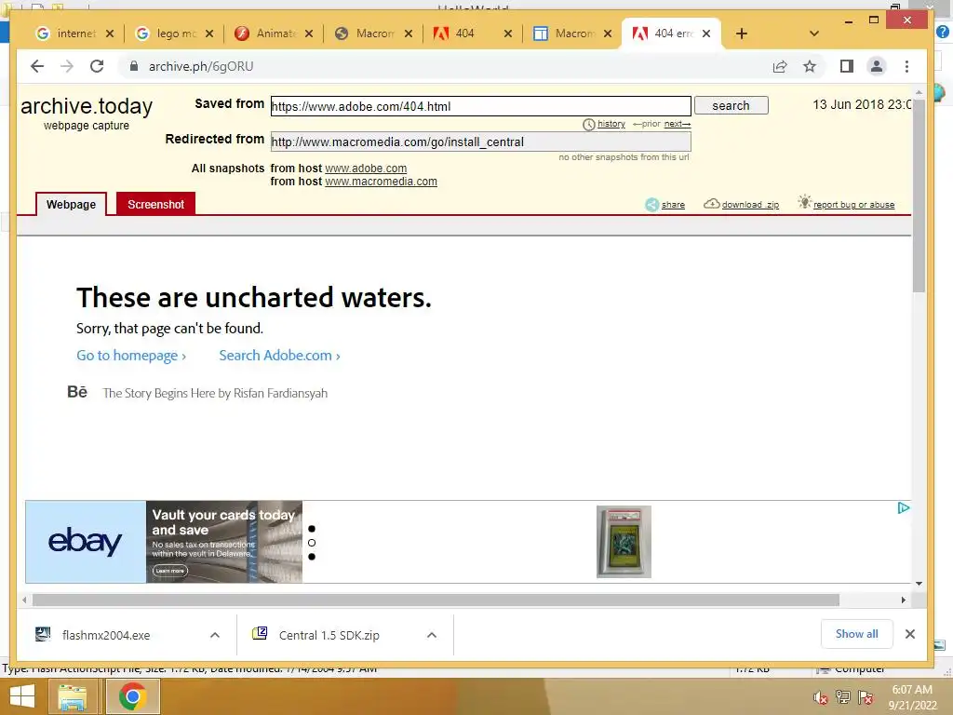Select the Screenshot view tab
Image resolution: width=953 pixels, height=715 pixels.
coord(155,204)
